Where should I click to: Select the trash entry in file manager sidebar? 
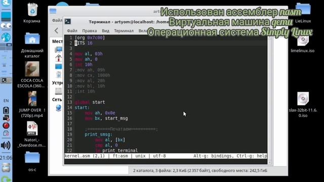(59, 74)
